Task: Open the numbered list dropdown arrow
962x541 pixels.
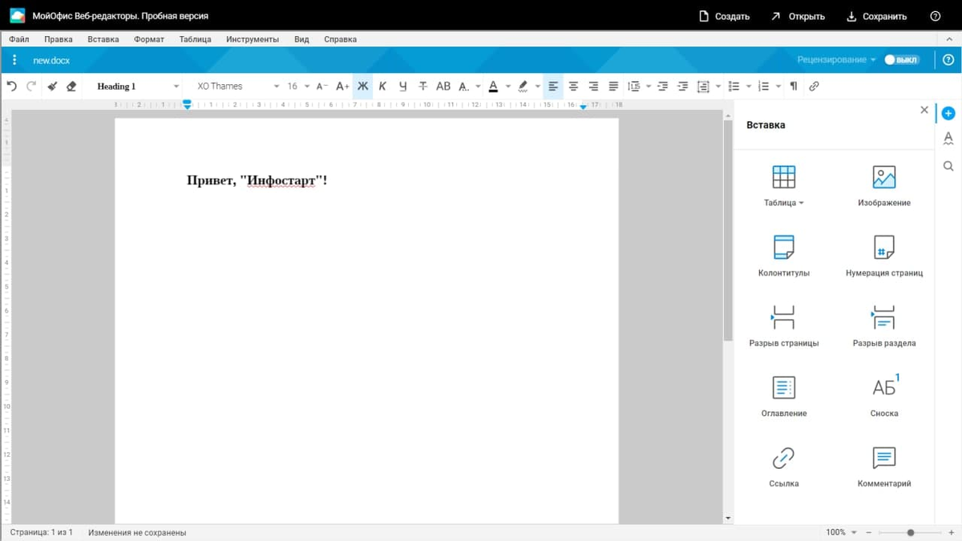Action: click(x=778, y=86)
